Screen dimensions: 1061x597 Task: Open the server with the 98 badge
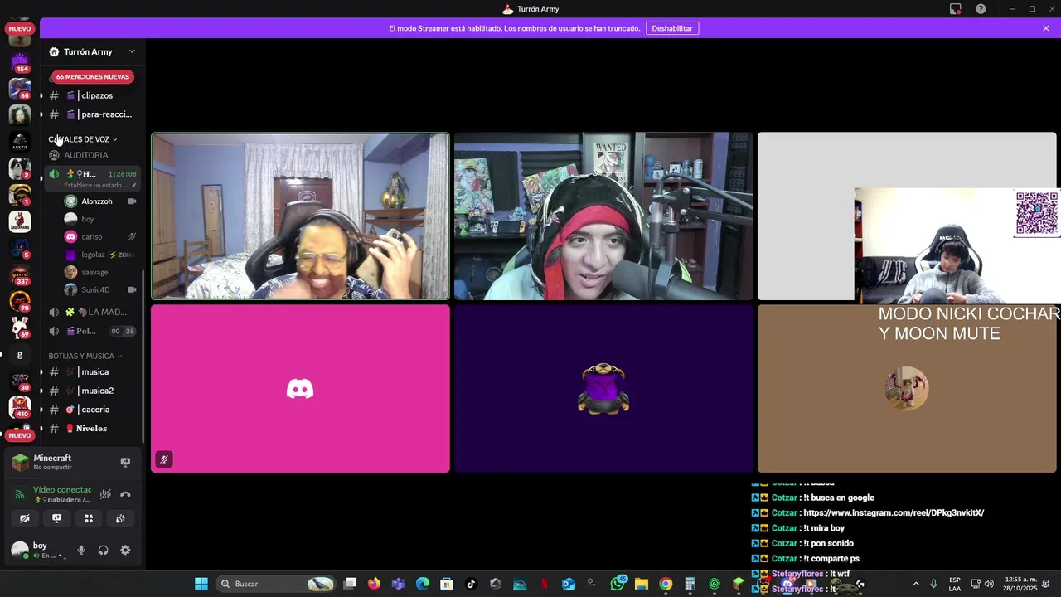pos(20,301)
